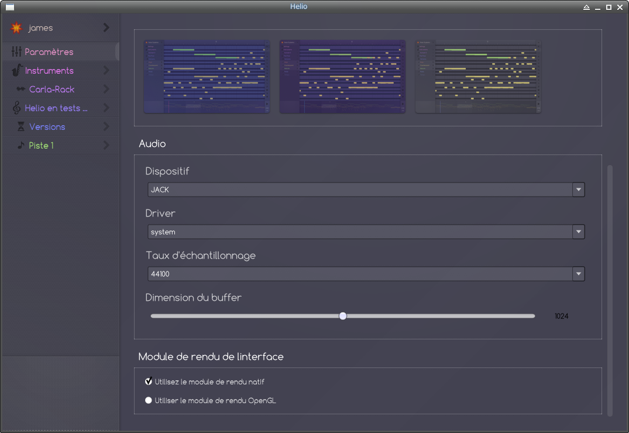This screenshot has height=433, width=629.
Task: Select native rendering module radio button
Action: click(x=149, y=382)
